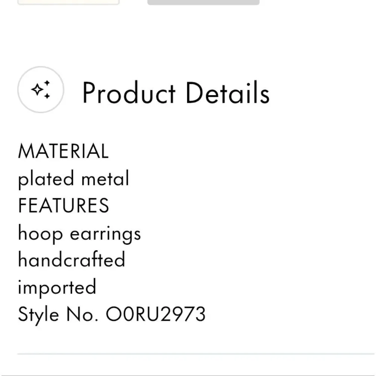This screenshot has height=376, width=376.
Task: Click the light yellow button at top left
Action: [68, 2]
